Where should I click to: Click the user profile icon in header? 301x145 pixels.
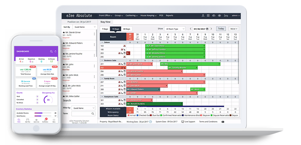pos(203,16)
